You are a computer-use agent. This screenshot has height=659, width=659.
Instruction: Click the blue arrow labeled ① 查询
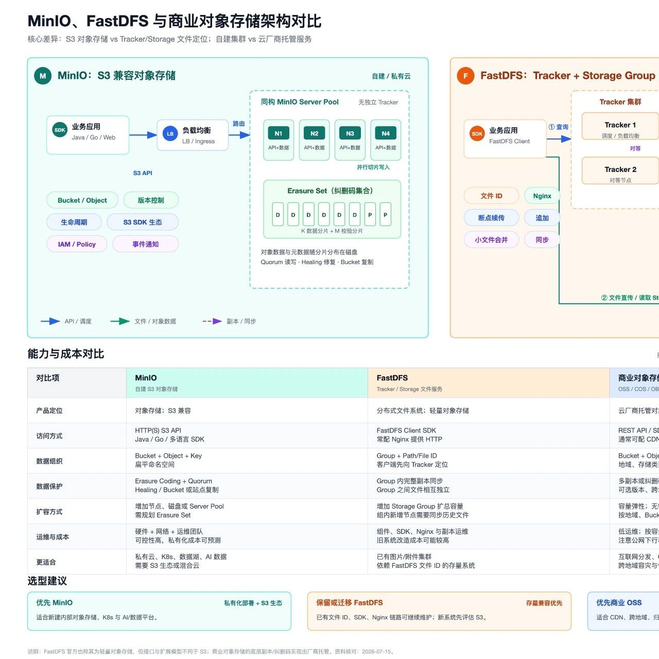click(560, 138)
